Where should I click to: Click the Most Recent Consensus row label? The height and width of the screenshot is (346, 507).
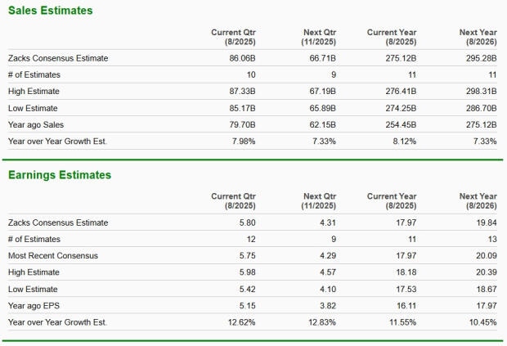coord(52,255)
